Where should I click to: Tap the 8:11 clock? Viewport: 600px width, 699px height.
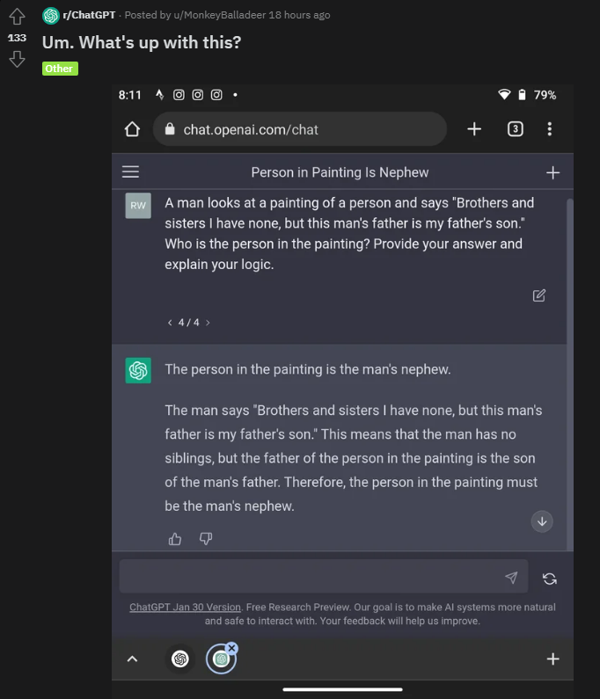(x=130, y=95)
